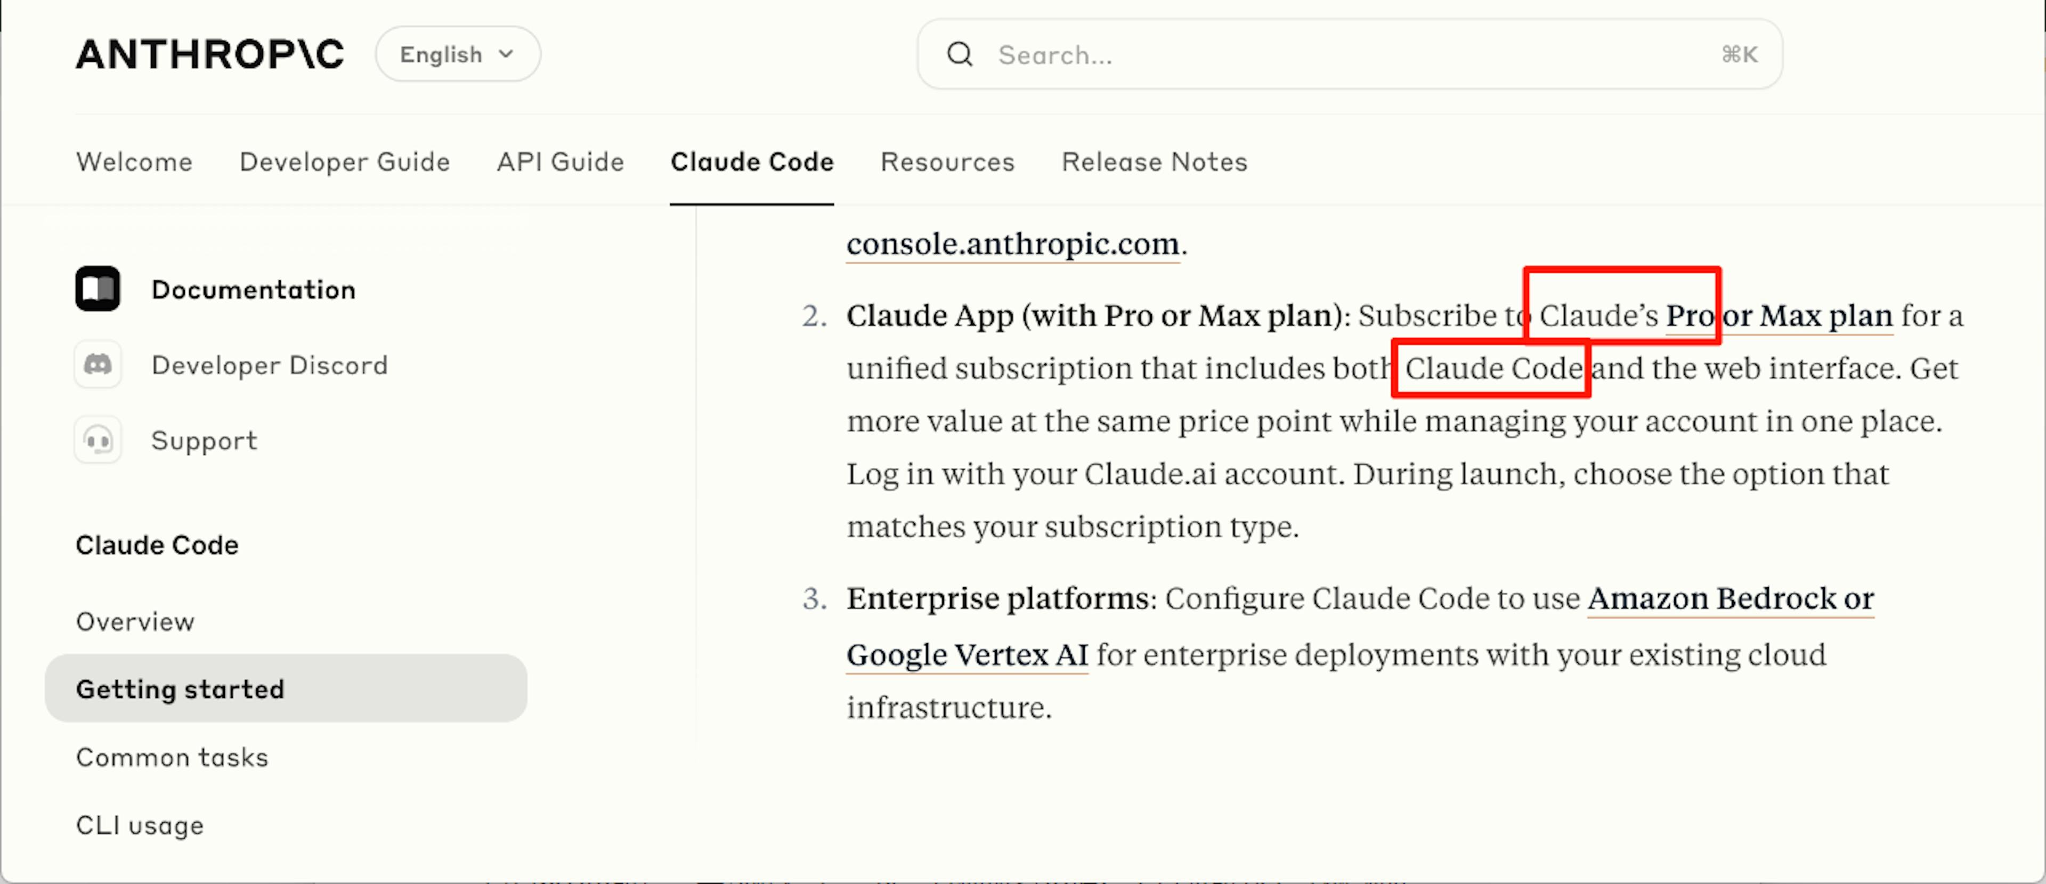Click the Anthropic logo

[210, 55]
